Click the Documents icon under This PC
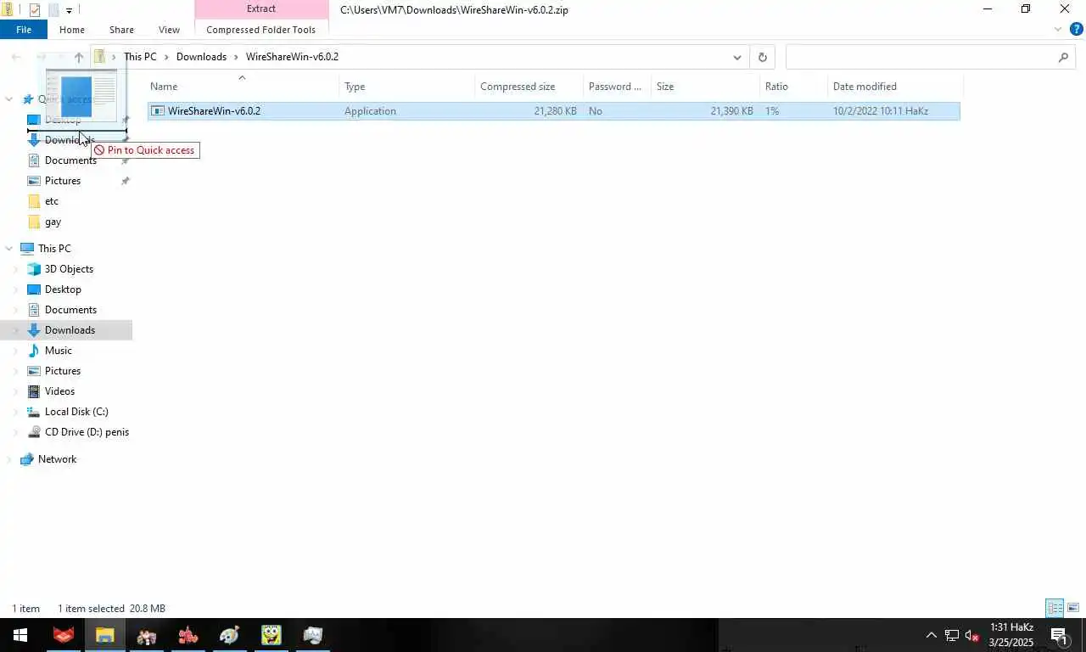1086x652 pixels. [x=34, y=310]
